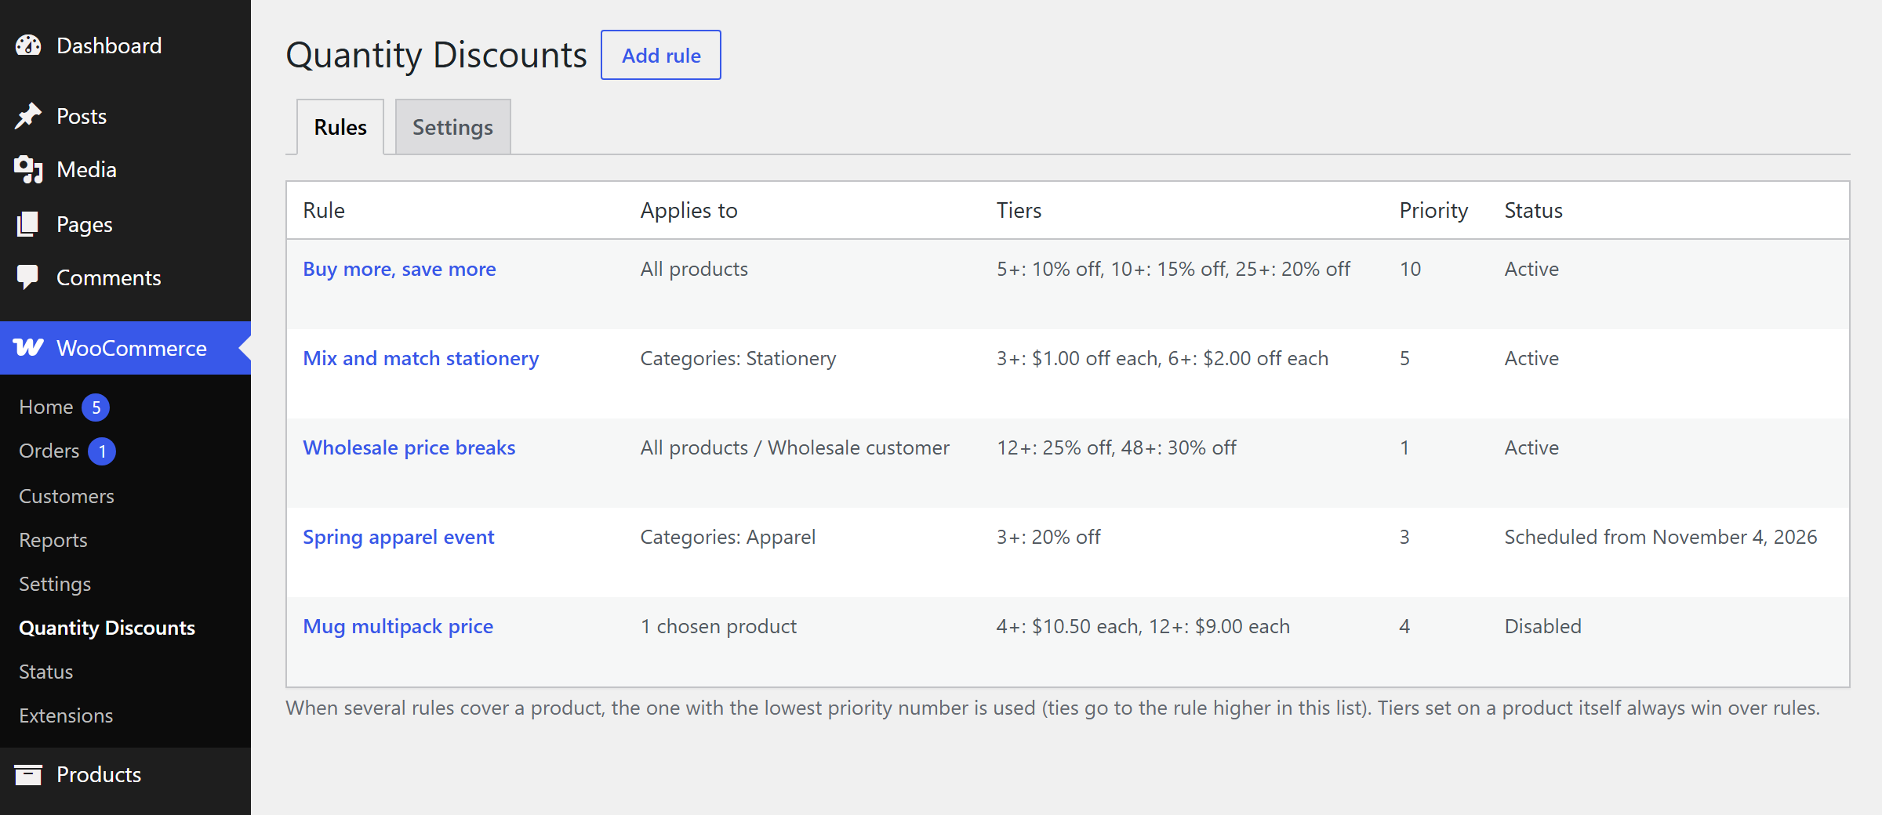Open the Comments menu item
The width and height of the screenshot is (1882, 815).
pos(125,277)
